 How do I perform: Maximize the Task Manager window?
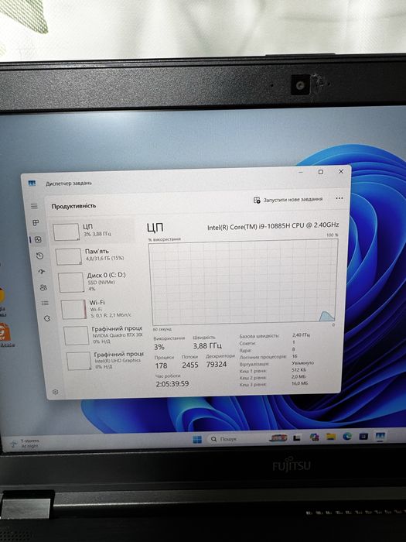(x=320, y=172)
